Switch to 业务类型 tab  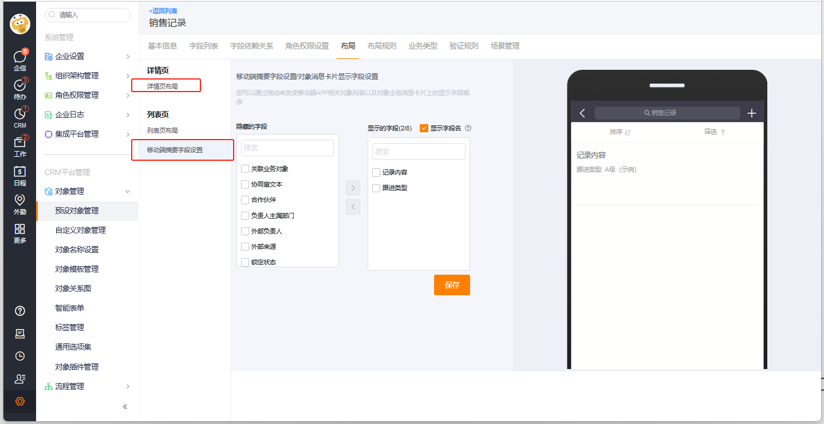click(423, 46)
